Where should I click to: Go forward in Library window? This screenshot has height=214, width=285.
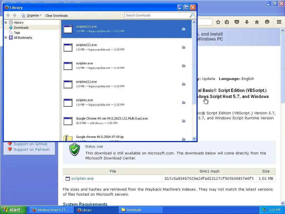[15, 16]
